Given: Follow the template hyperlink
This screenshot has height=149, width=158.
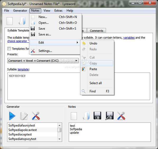Looking at the screenshot, I should pos(23,69).
